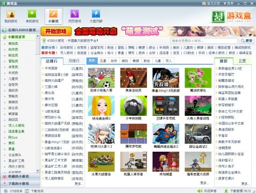Open the 菜单 dropdown in the title bar
Screen dimensions: 256x194
229,3
